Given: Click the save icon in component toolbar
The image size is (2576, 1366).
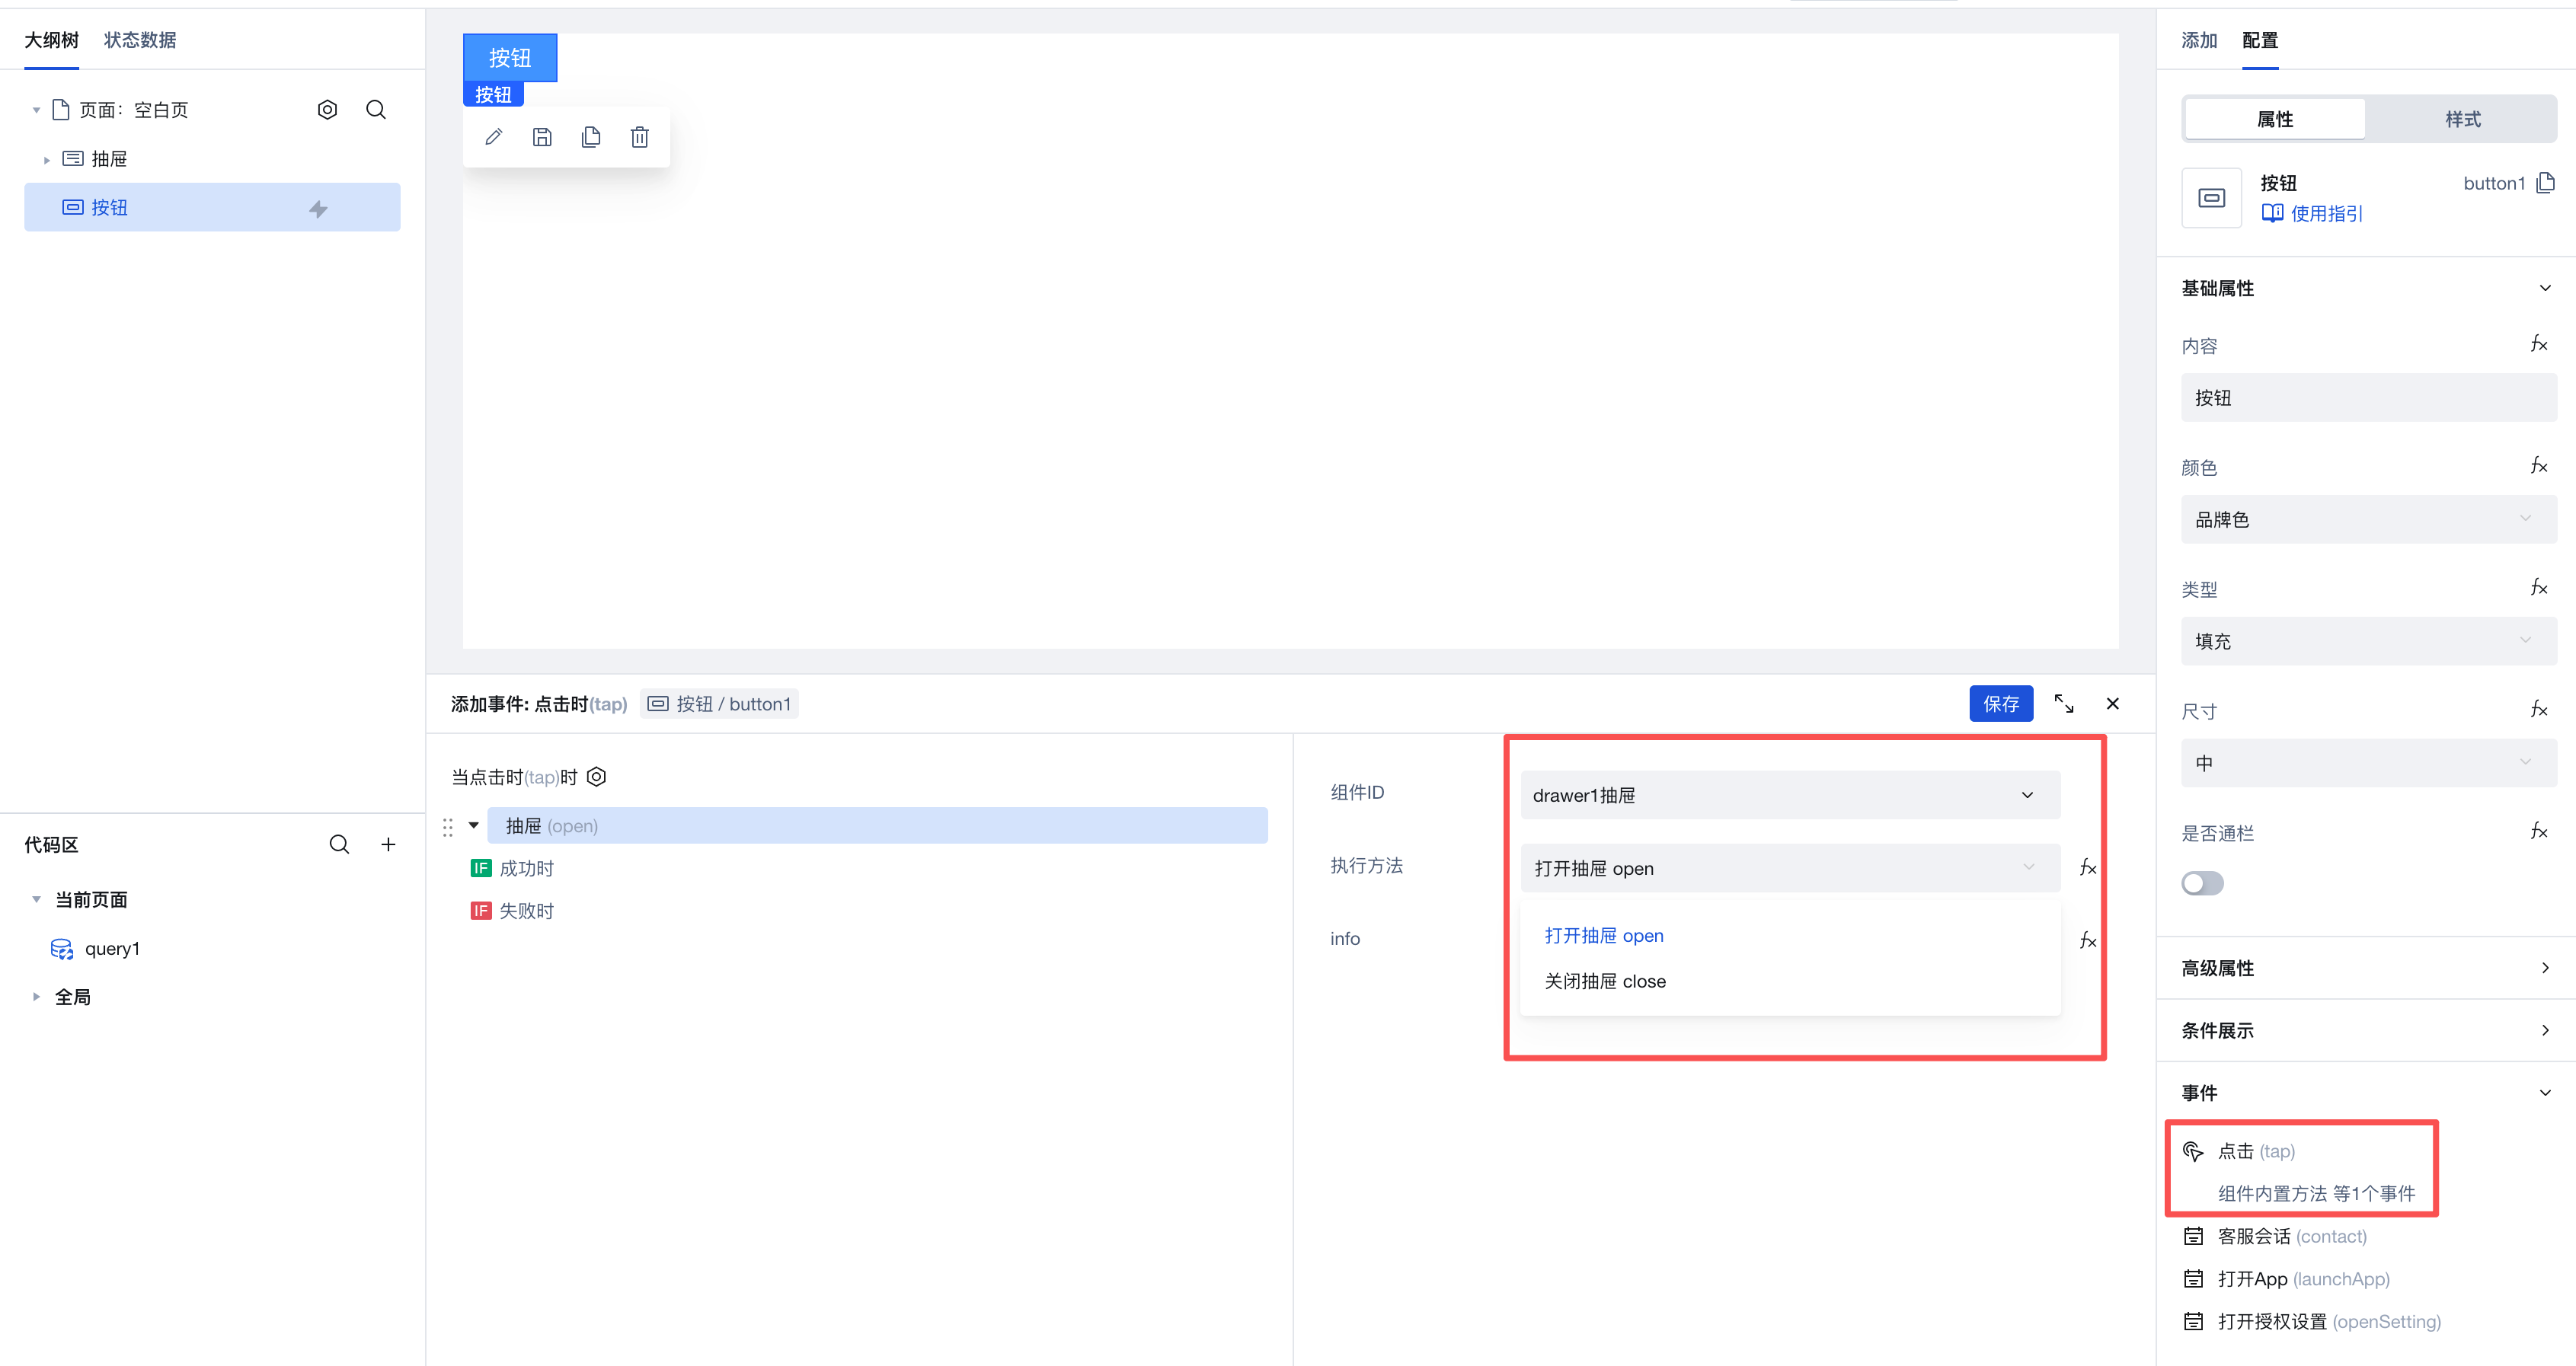Looking at the screenshot, I should point(542,137).
